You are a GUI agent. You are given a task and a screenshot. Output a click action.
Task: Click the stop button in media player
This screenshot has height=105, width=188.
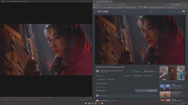pyautogui.click(x=5, y=100)
